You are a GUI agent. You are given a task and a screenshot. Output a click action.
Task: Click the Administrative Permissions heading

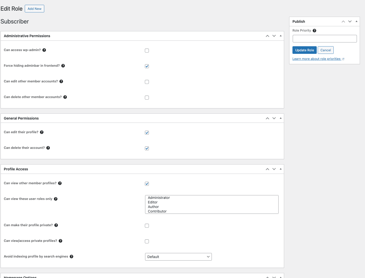[27, 36]
